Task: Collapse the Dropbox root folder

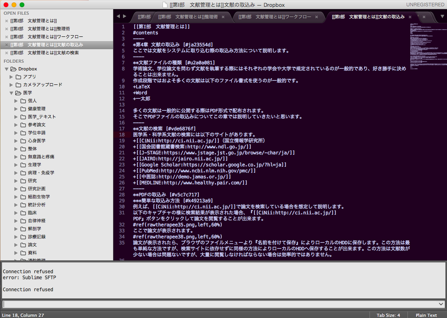Action: 6,68
